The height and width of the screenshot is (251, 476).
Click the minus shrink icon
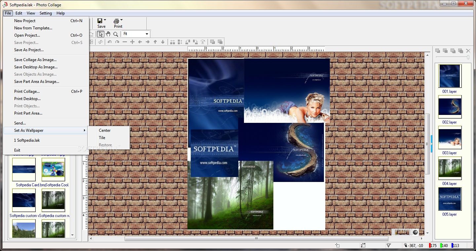[125, 42]
